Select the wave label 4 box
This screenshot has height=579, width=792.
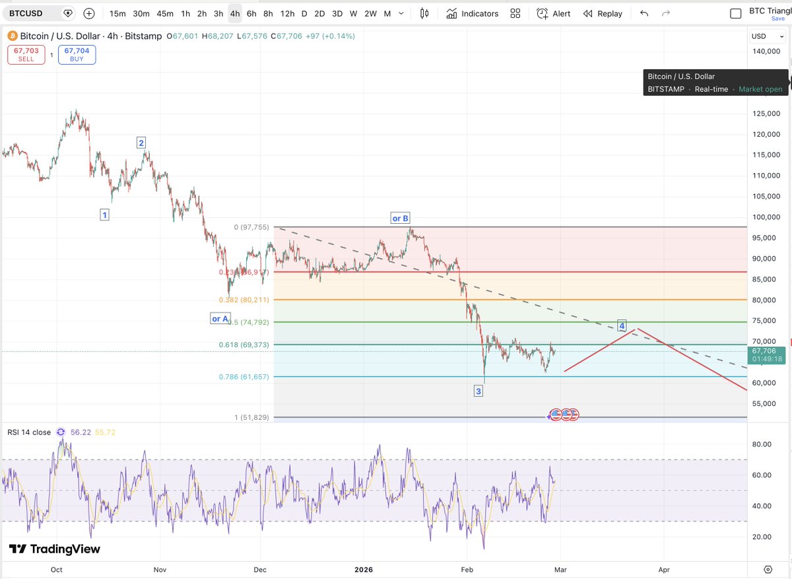(622, 326)
